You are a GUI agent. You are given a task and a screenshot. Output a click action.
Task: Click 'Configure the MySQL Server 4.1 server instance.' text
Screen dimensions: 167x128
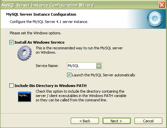click(49, 22)
